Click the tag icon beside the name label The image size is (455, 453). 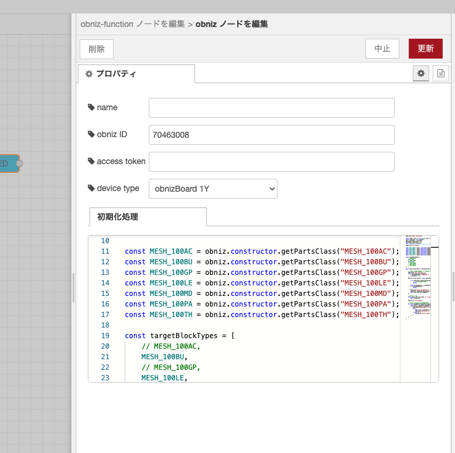[91, 107]
